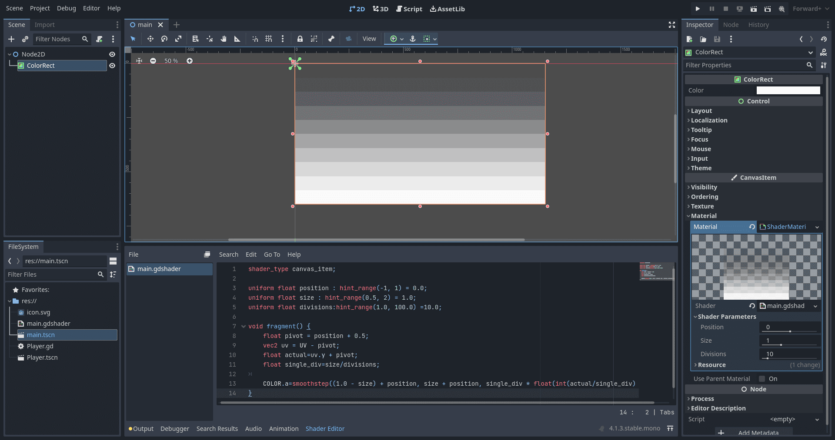The width and height of the screenshot is (835, 440).
Task: Disable Use Parent Material
Action: coord(762,378)
